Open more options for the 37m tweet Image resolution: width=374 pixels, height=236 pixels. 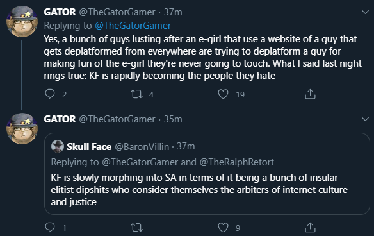pyautogui.click(x=365, y=12)
